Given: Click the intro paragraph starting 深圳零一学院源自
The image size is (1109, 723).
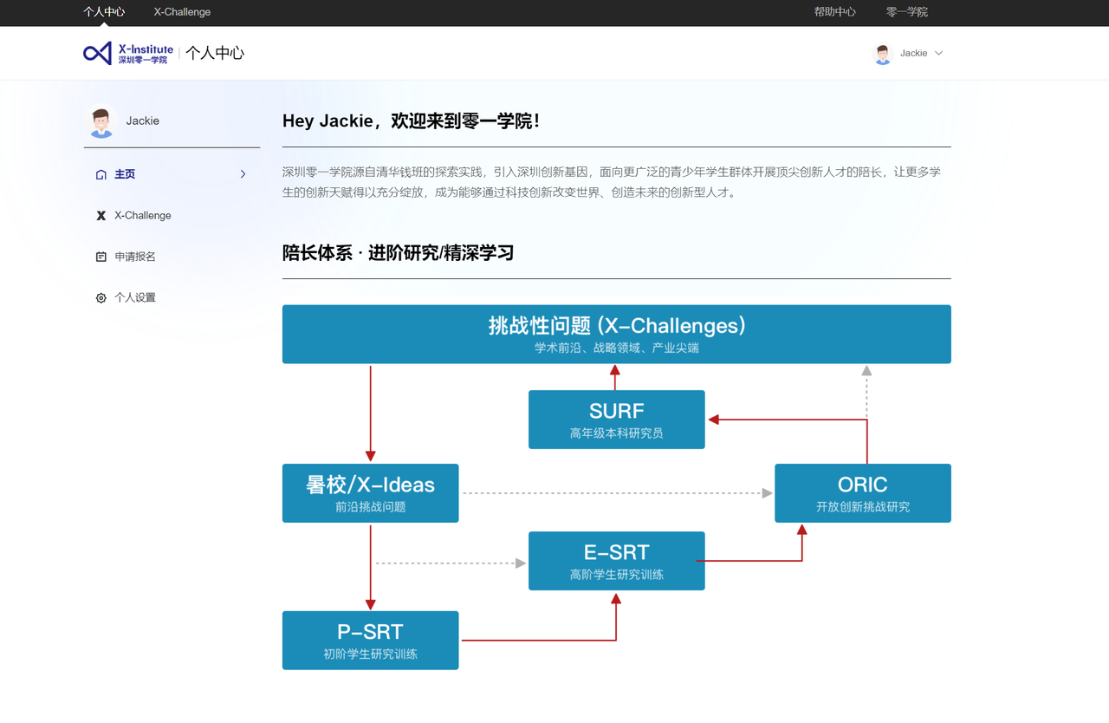Looking at the screenshot, I should pyautogui.click(x=612, y=183).
